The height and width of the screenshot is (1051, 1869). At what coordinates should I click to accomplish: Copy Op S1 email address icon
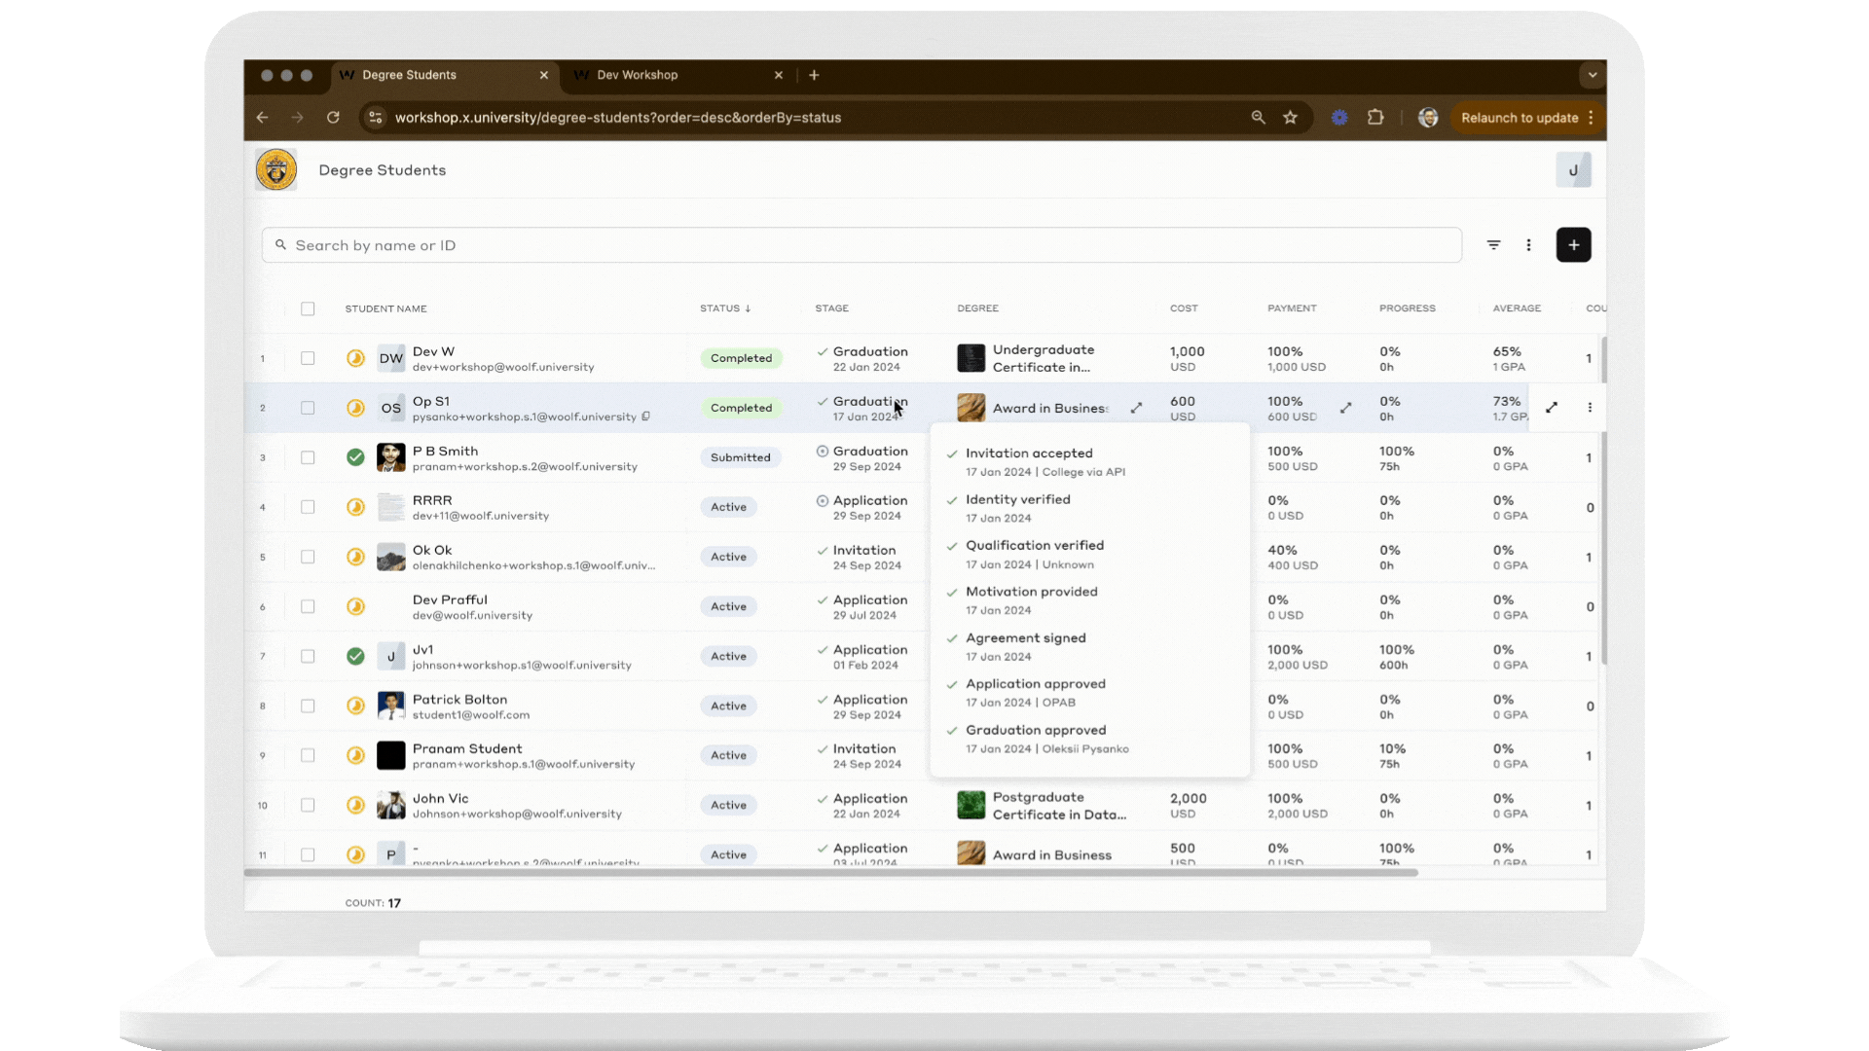tap(646, 417)
